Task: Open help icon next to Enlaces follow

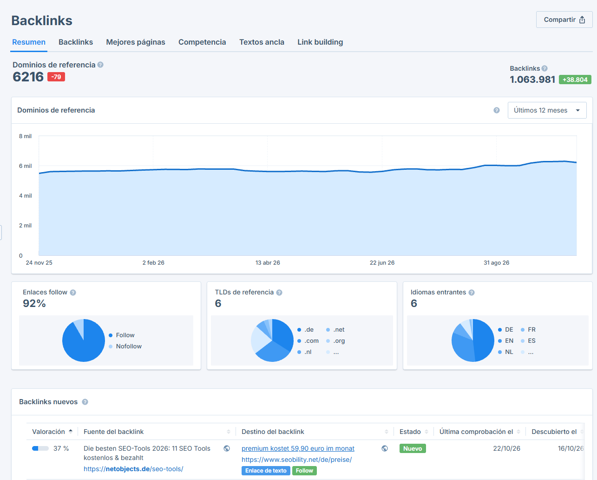Action: click(73, 293)
